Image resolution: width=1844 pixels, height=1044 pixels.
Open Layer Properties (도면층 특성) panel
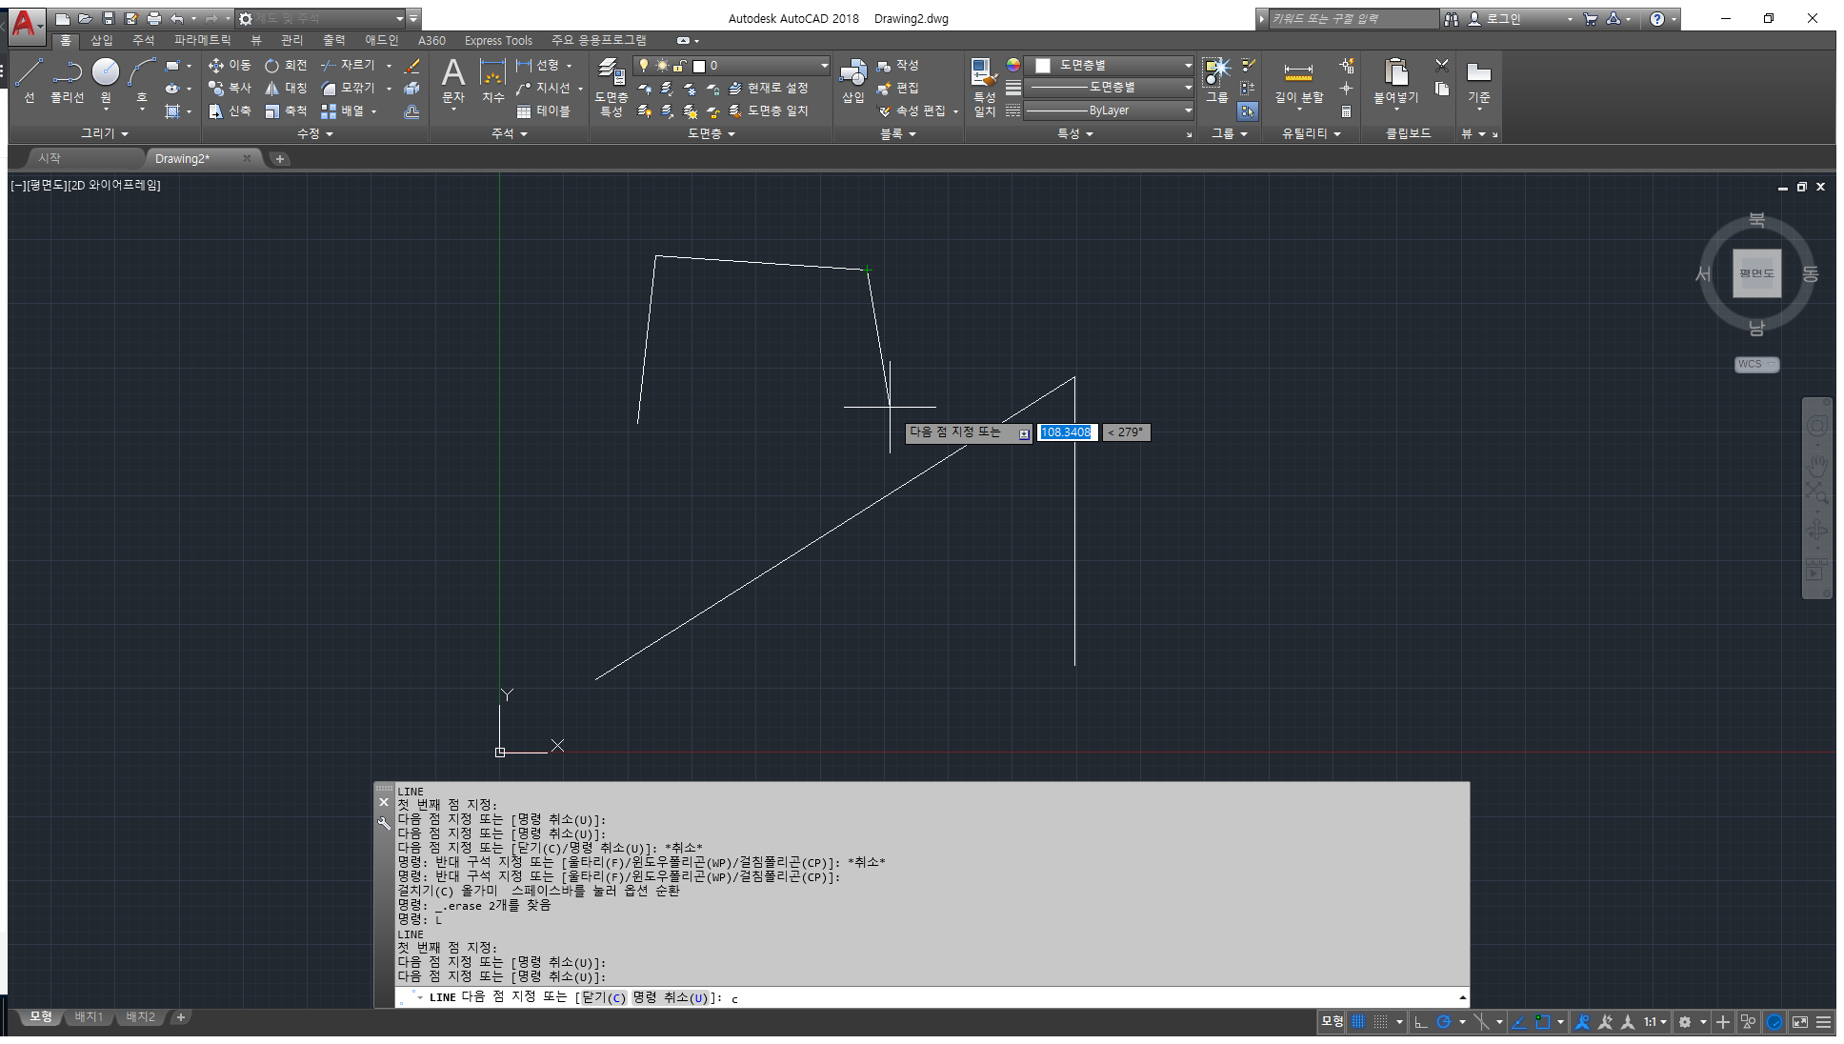coord(611,84)
